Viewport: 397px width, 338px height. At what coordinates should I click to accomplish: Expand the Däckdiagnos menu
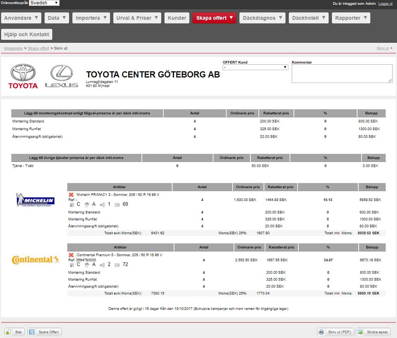click(x=262, y=18)
